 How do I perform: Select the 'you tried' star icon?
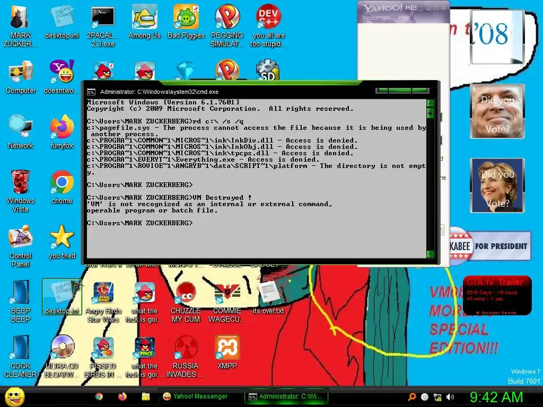(x=62, y=242)
